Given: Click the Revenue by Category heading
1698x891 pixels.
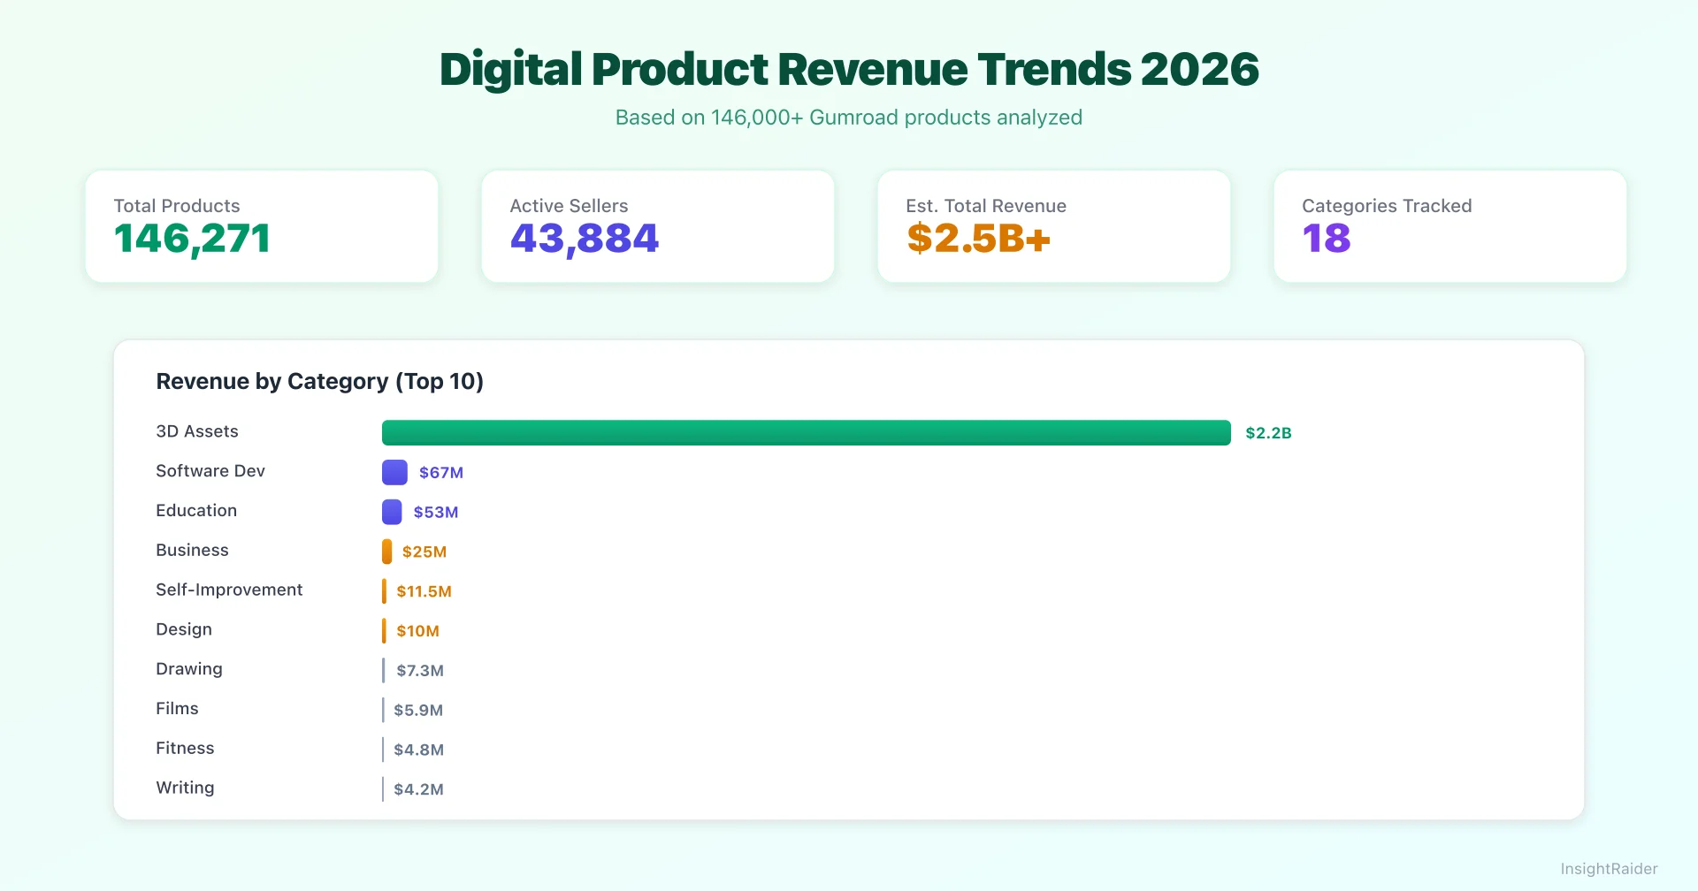Looking at the screenshot, I should point(320,381).
